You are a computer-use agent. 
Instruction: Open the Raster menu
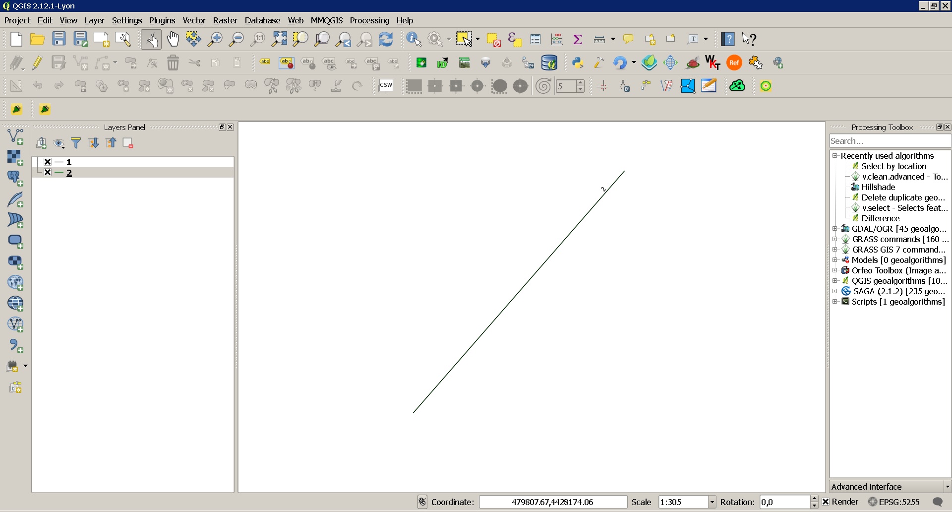(x=225, y=20)
